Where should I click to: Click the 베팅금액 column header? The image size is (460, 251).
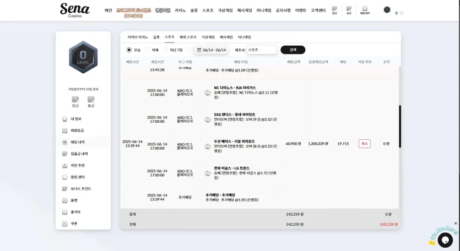click(294, 62)
